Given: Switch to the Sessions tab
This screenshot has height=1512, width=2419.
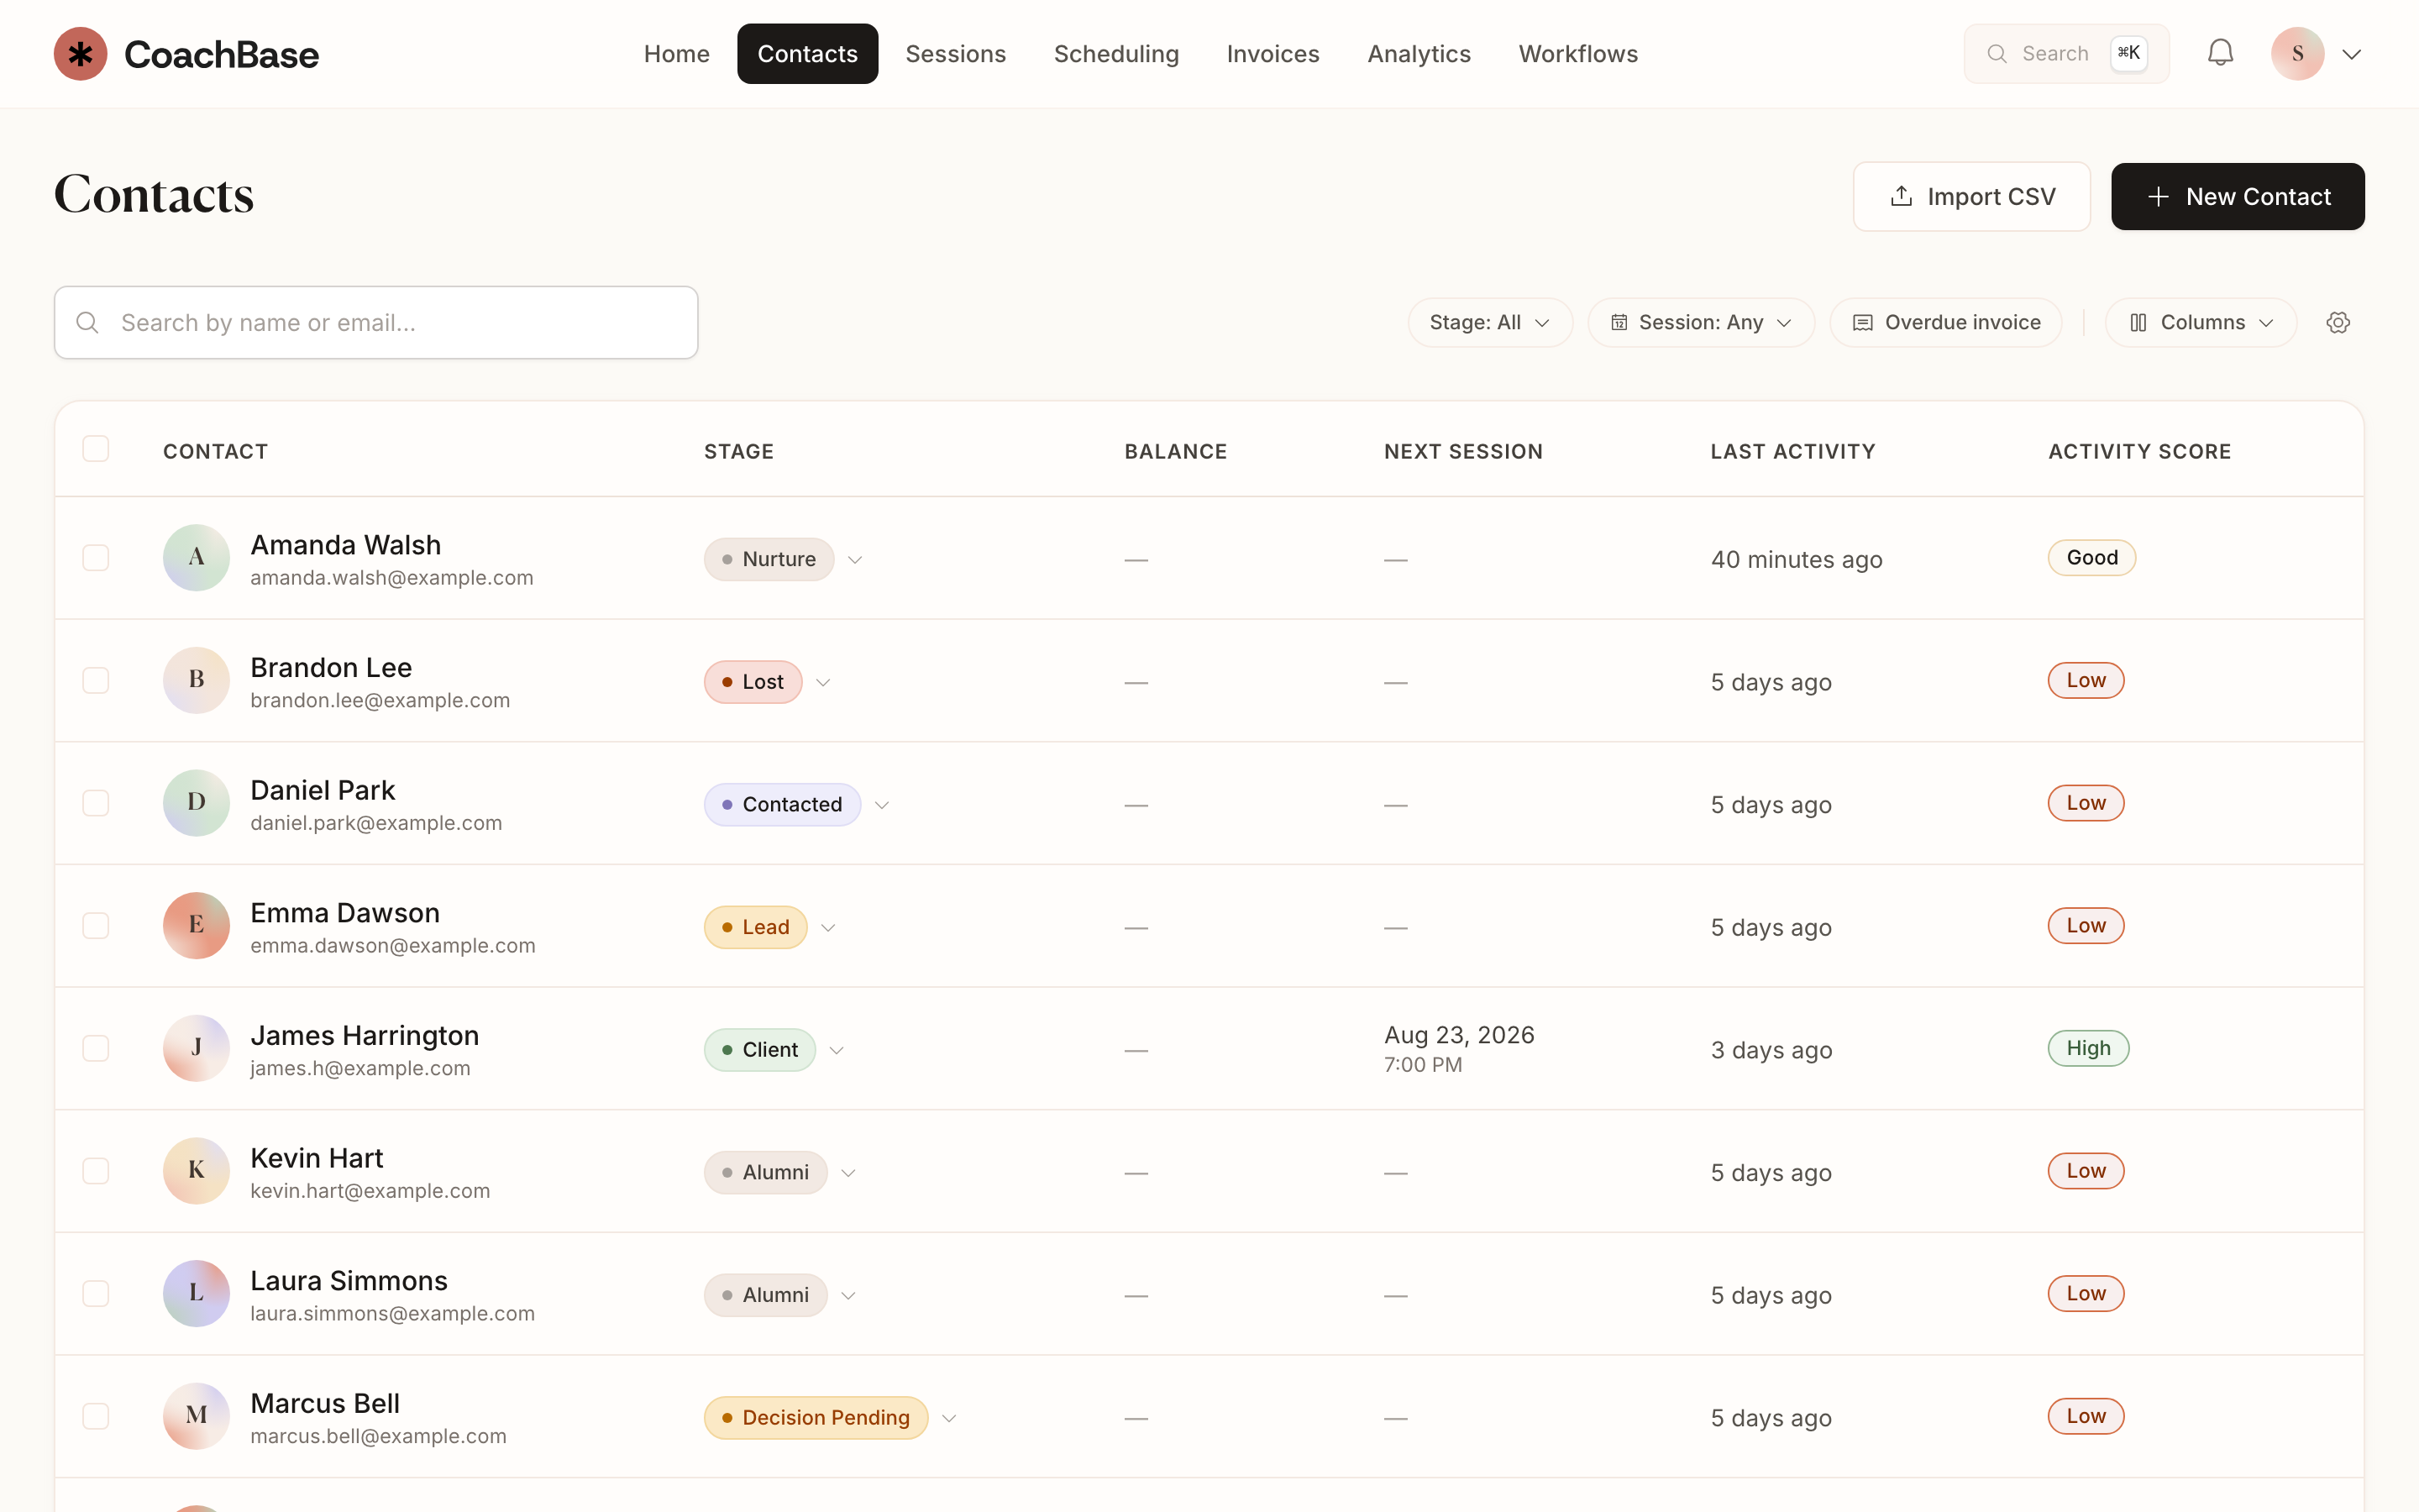Looking at the screenshot, I should point(956,54).
